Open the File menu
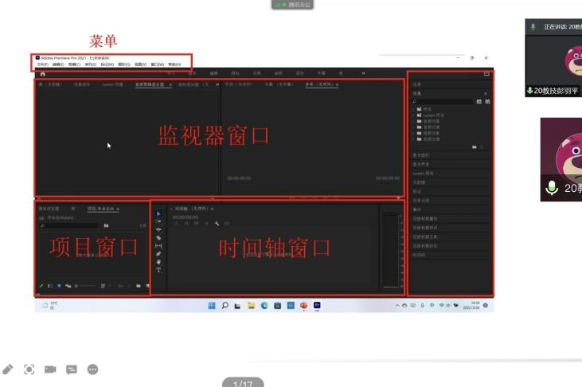This screenshot has width=582, height=387. point(43,64)
